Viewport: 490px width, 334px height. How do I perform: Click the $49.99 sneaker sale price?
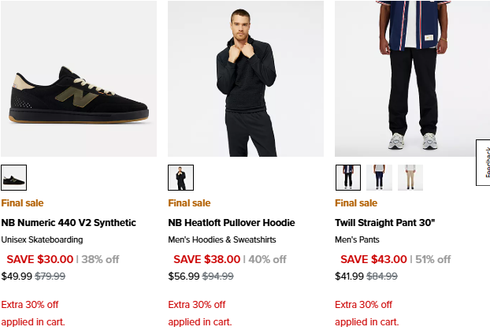click(x=17, y=276)
